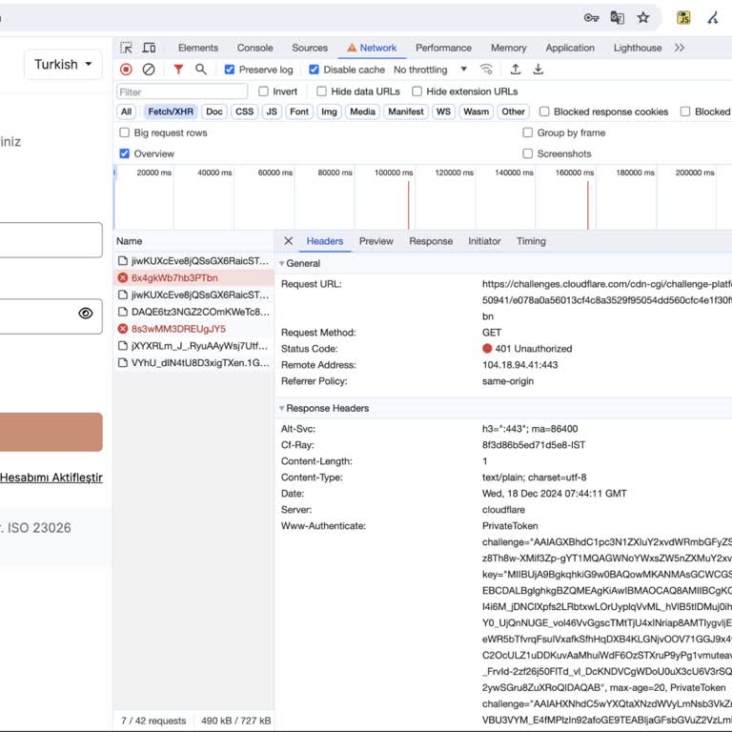Screen dimensions: 732x732
Task: Click the password key icon in address bar
Action: 591,18
